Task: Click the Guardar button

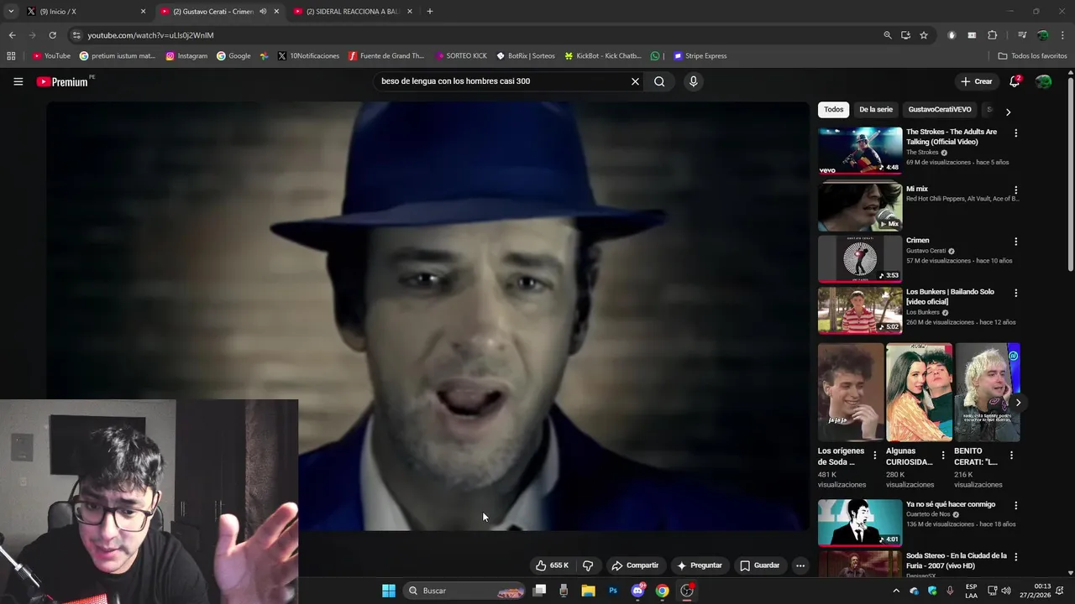Action: click(760, 565)
